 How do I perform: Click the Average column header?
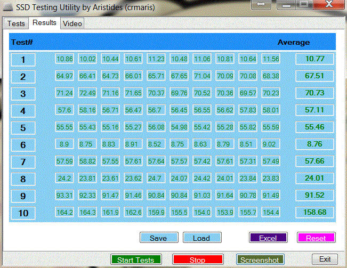coord(293,42)
